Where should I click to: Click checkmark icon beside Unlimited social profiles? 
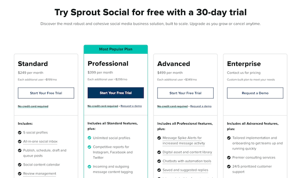point(90,138)
